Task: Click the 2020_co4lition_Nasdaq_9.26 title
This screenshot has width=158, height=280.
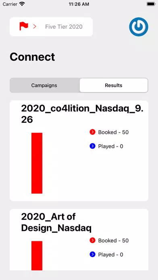Action: 82,114
